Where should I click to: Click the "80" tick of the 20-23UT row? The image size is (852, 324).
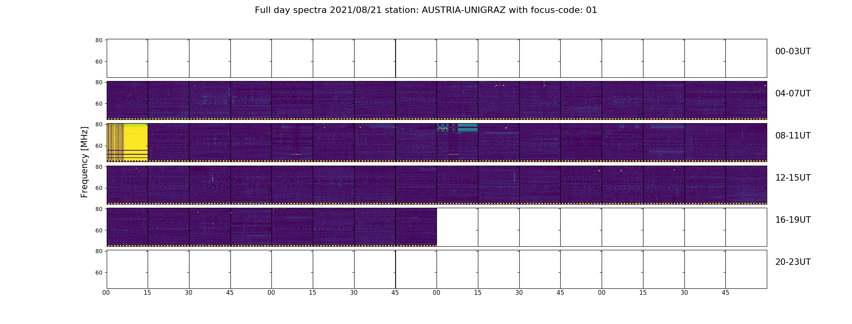coord(99,251)
